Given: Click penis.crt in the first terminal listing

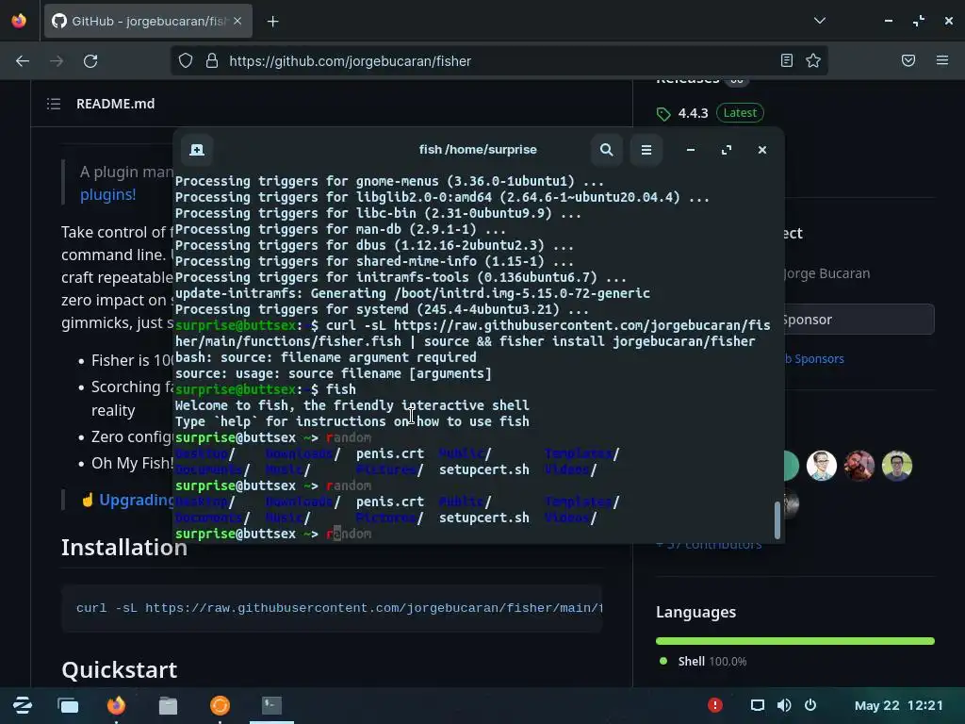Looking at the screenshot, I should pos(390,453).
